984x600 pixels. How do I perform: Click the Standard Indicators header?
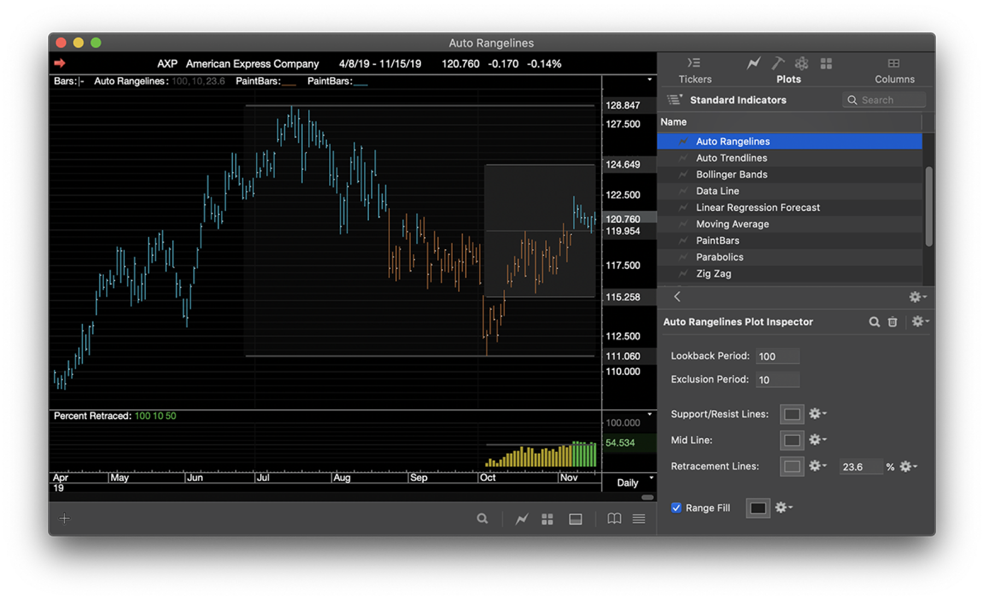point(738,99)
